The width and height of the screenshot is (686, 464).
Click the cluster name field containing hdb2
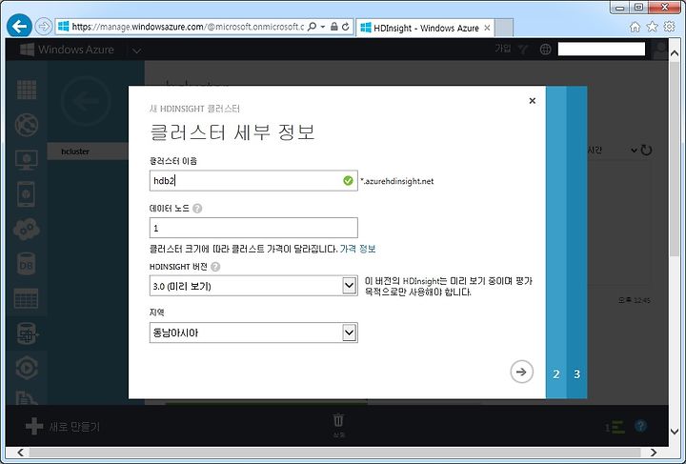point(253,181)
